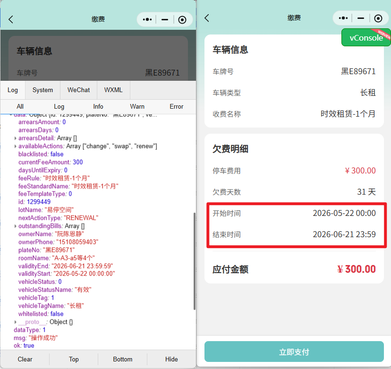
Task: Filter logs by Log level
Action: click(59, 106)
